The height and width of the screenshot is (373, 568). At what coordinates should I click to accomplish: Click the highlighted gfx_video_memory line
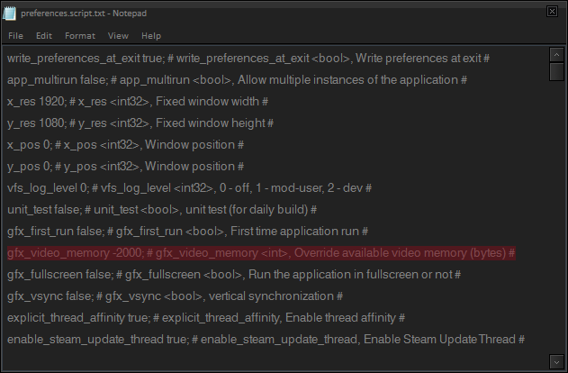point(261,253)
